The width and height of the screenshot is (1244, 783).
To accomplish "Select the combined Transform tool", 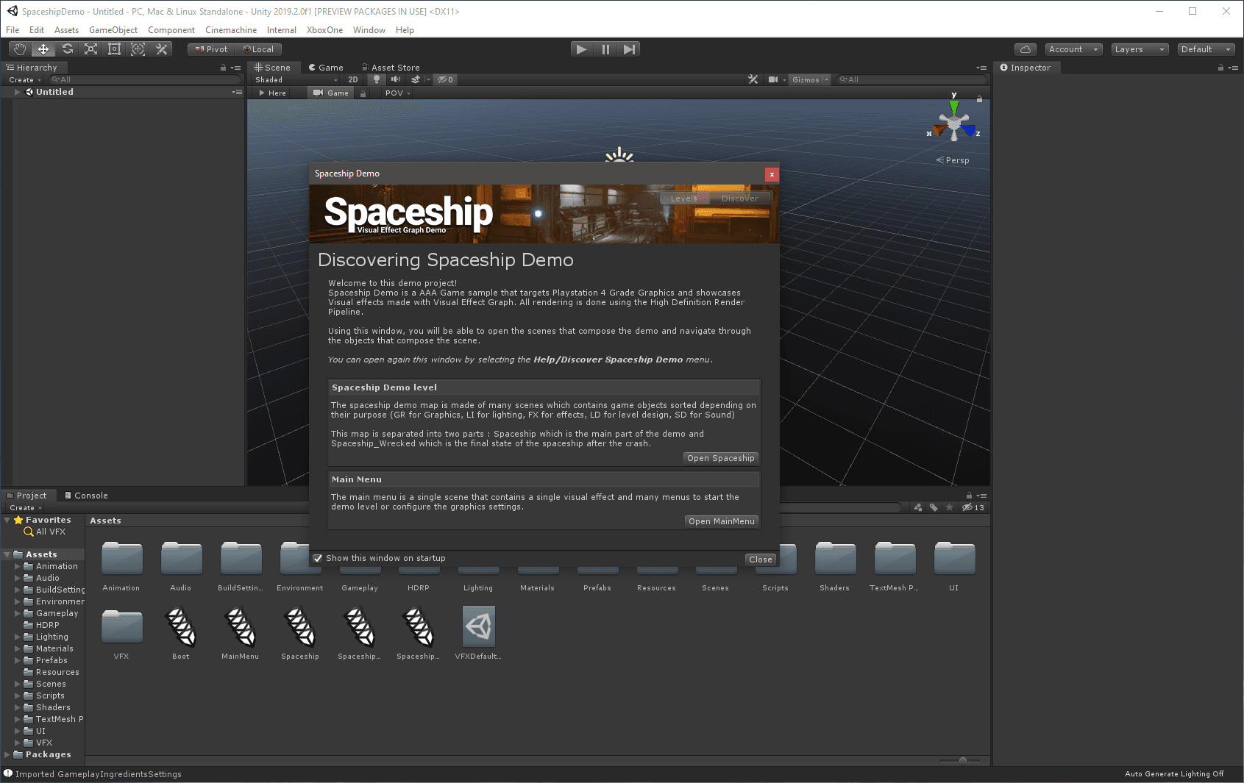I will point(138,49).
